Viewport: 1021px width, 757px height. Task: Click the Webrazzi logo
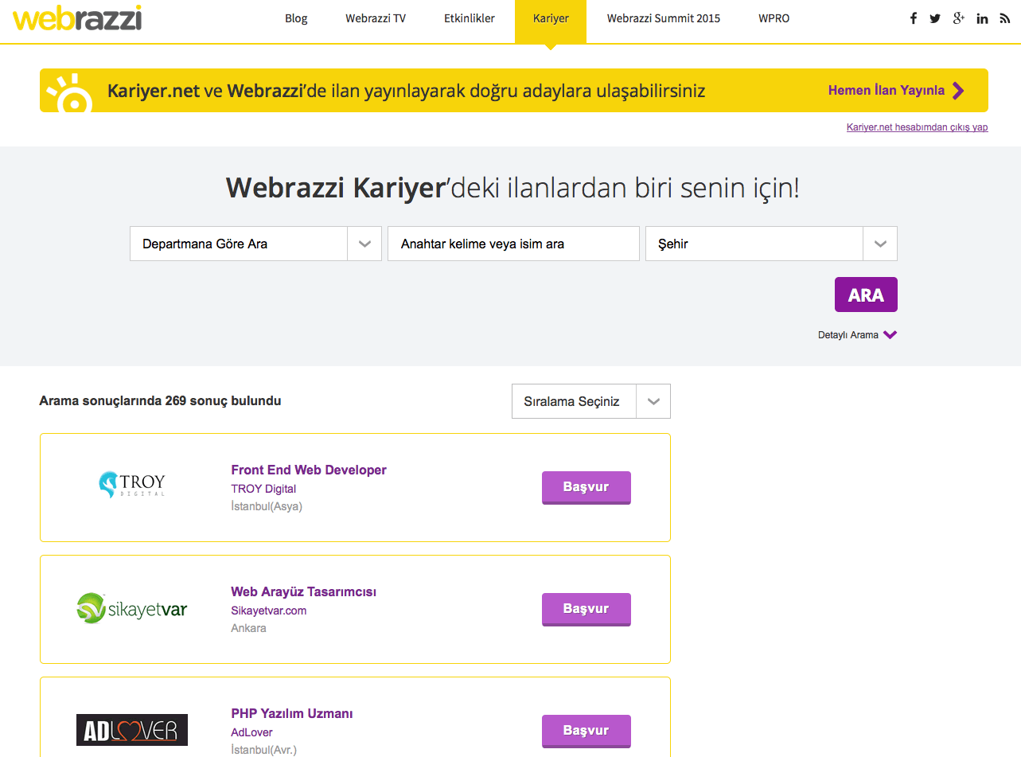point(77,19)
